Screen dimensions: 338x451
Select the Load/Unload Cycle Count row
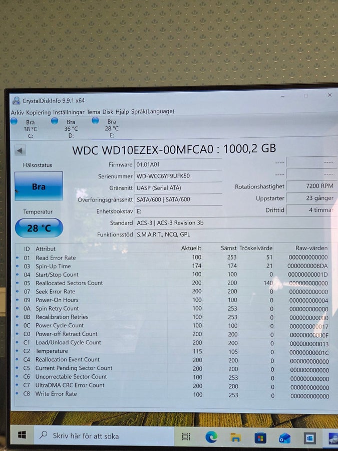tap(172, 343)
